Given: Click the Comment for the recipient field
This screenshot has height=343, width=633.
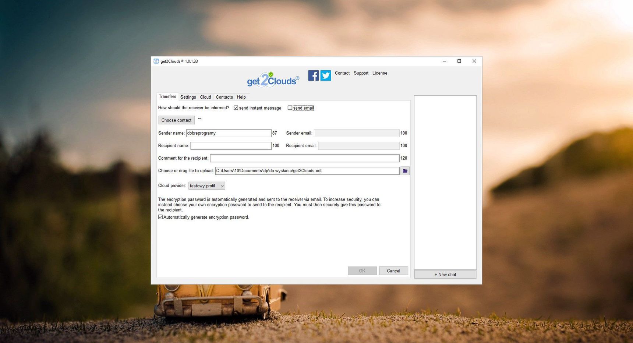Looking at the screenshot, I should click(x=304, y=158).
